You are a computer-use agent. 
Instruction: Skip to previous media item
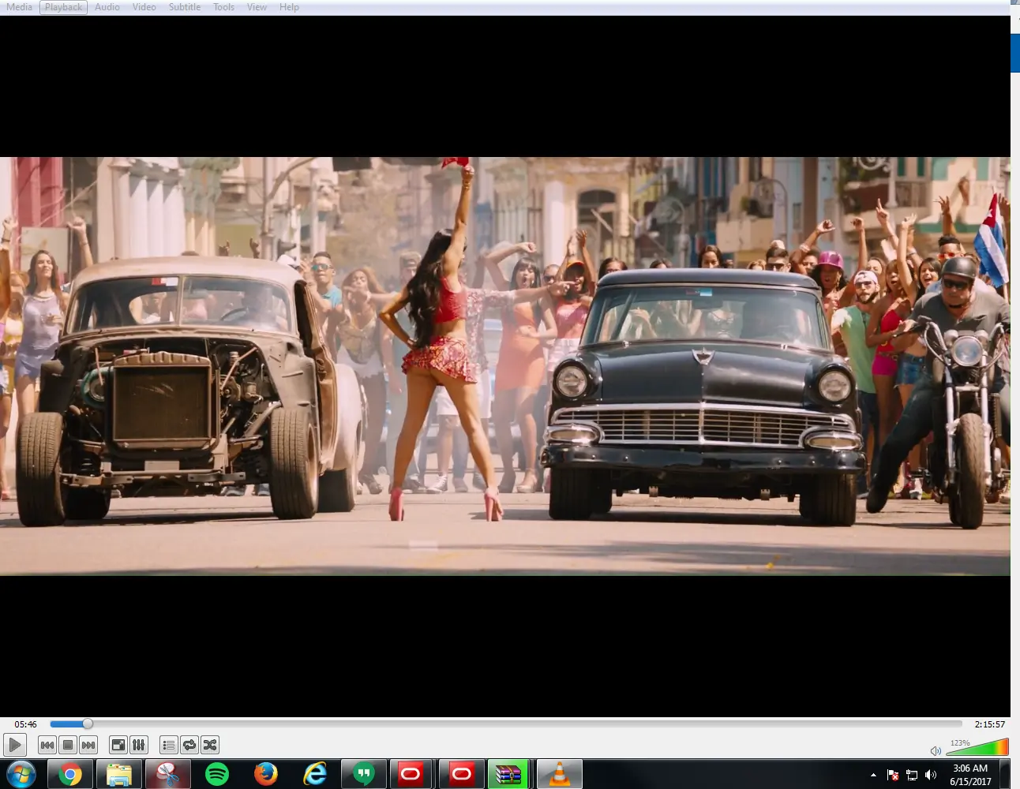pos(47,745)
